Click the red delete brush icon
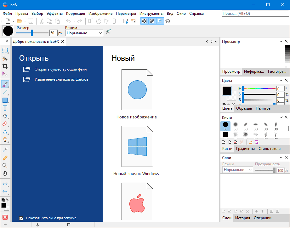The height and width of the screenshot is (228, 290). coord(242,142)
